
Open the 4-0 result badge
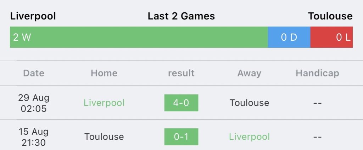(x=181, y=103)
